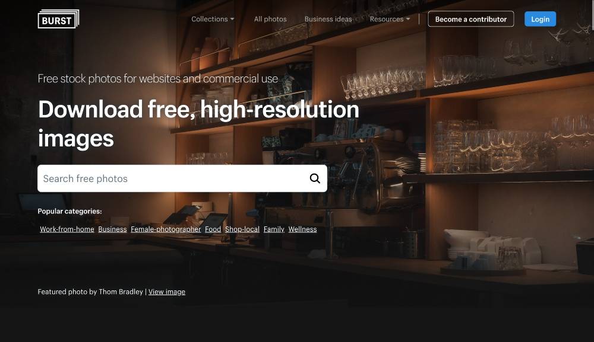Browse the Business category link
The height and width of the screenshot is (342, 594).
pyautogui.click(x=112, y=229)
